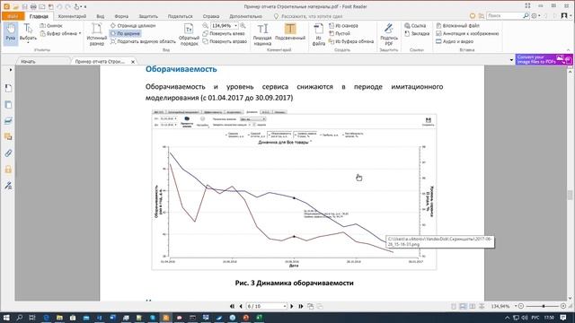Viewport: 575px width, 323px height.
Task: Add Аннотация к изображению
Action: pyautogui.click(x=467, y=33)
